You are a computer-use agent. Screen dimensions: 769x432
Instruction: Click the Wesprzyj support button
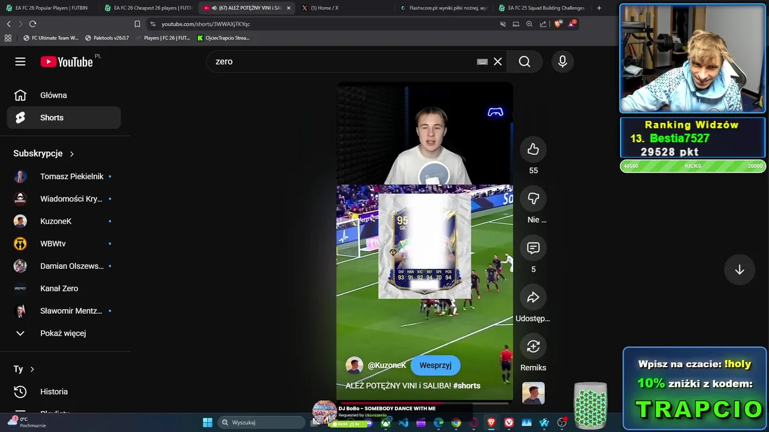point(435,365)
